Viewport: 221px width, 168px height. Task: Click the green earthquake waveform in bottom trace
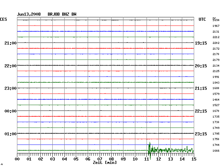[x=171, y=151]
